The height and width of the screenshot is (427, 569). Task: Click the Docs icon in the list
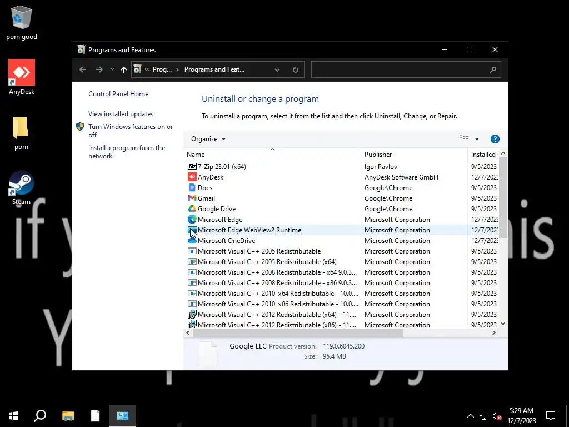192,187
